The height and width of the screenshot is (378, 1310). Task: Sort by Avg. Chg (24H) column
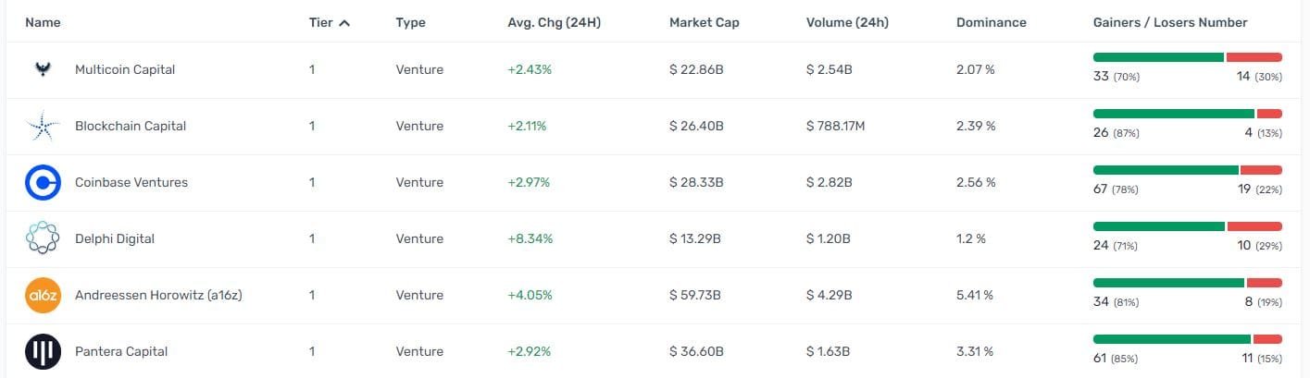click(x=554, y=22)
